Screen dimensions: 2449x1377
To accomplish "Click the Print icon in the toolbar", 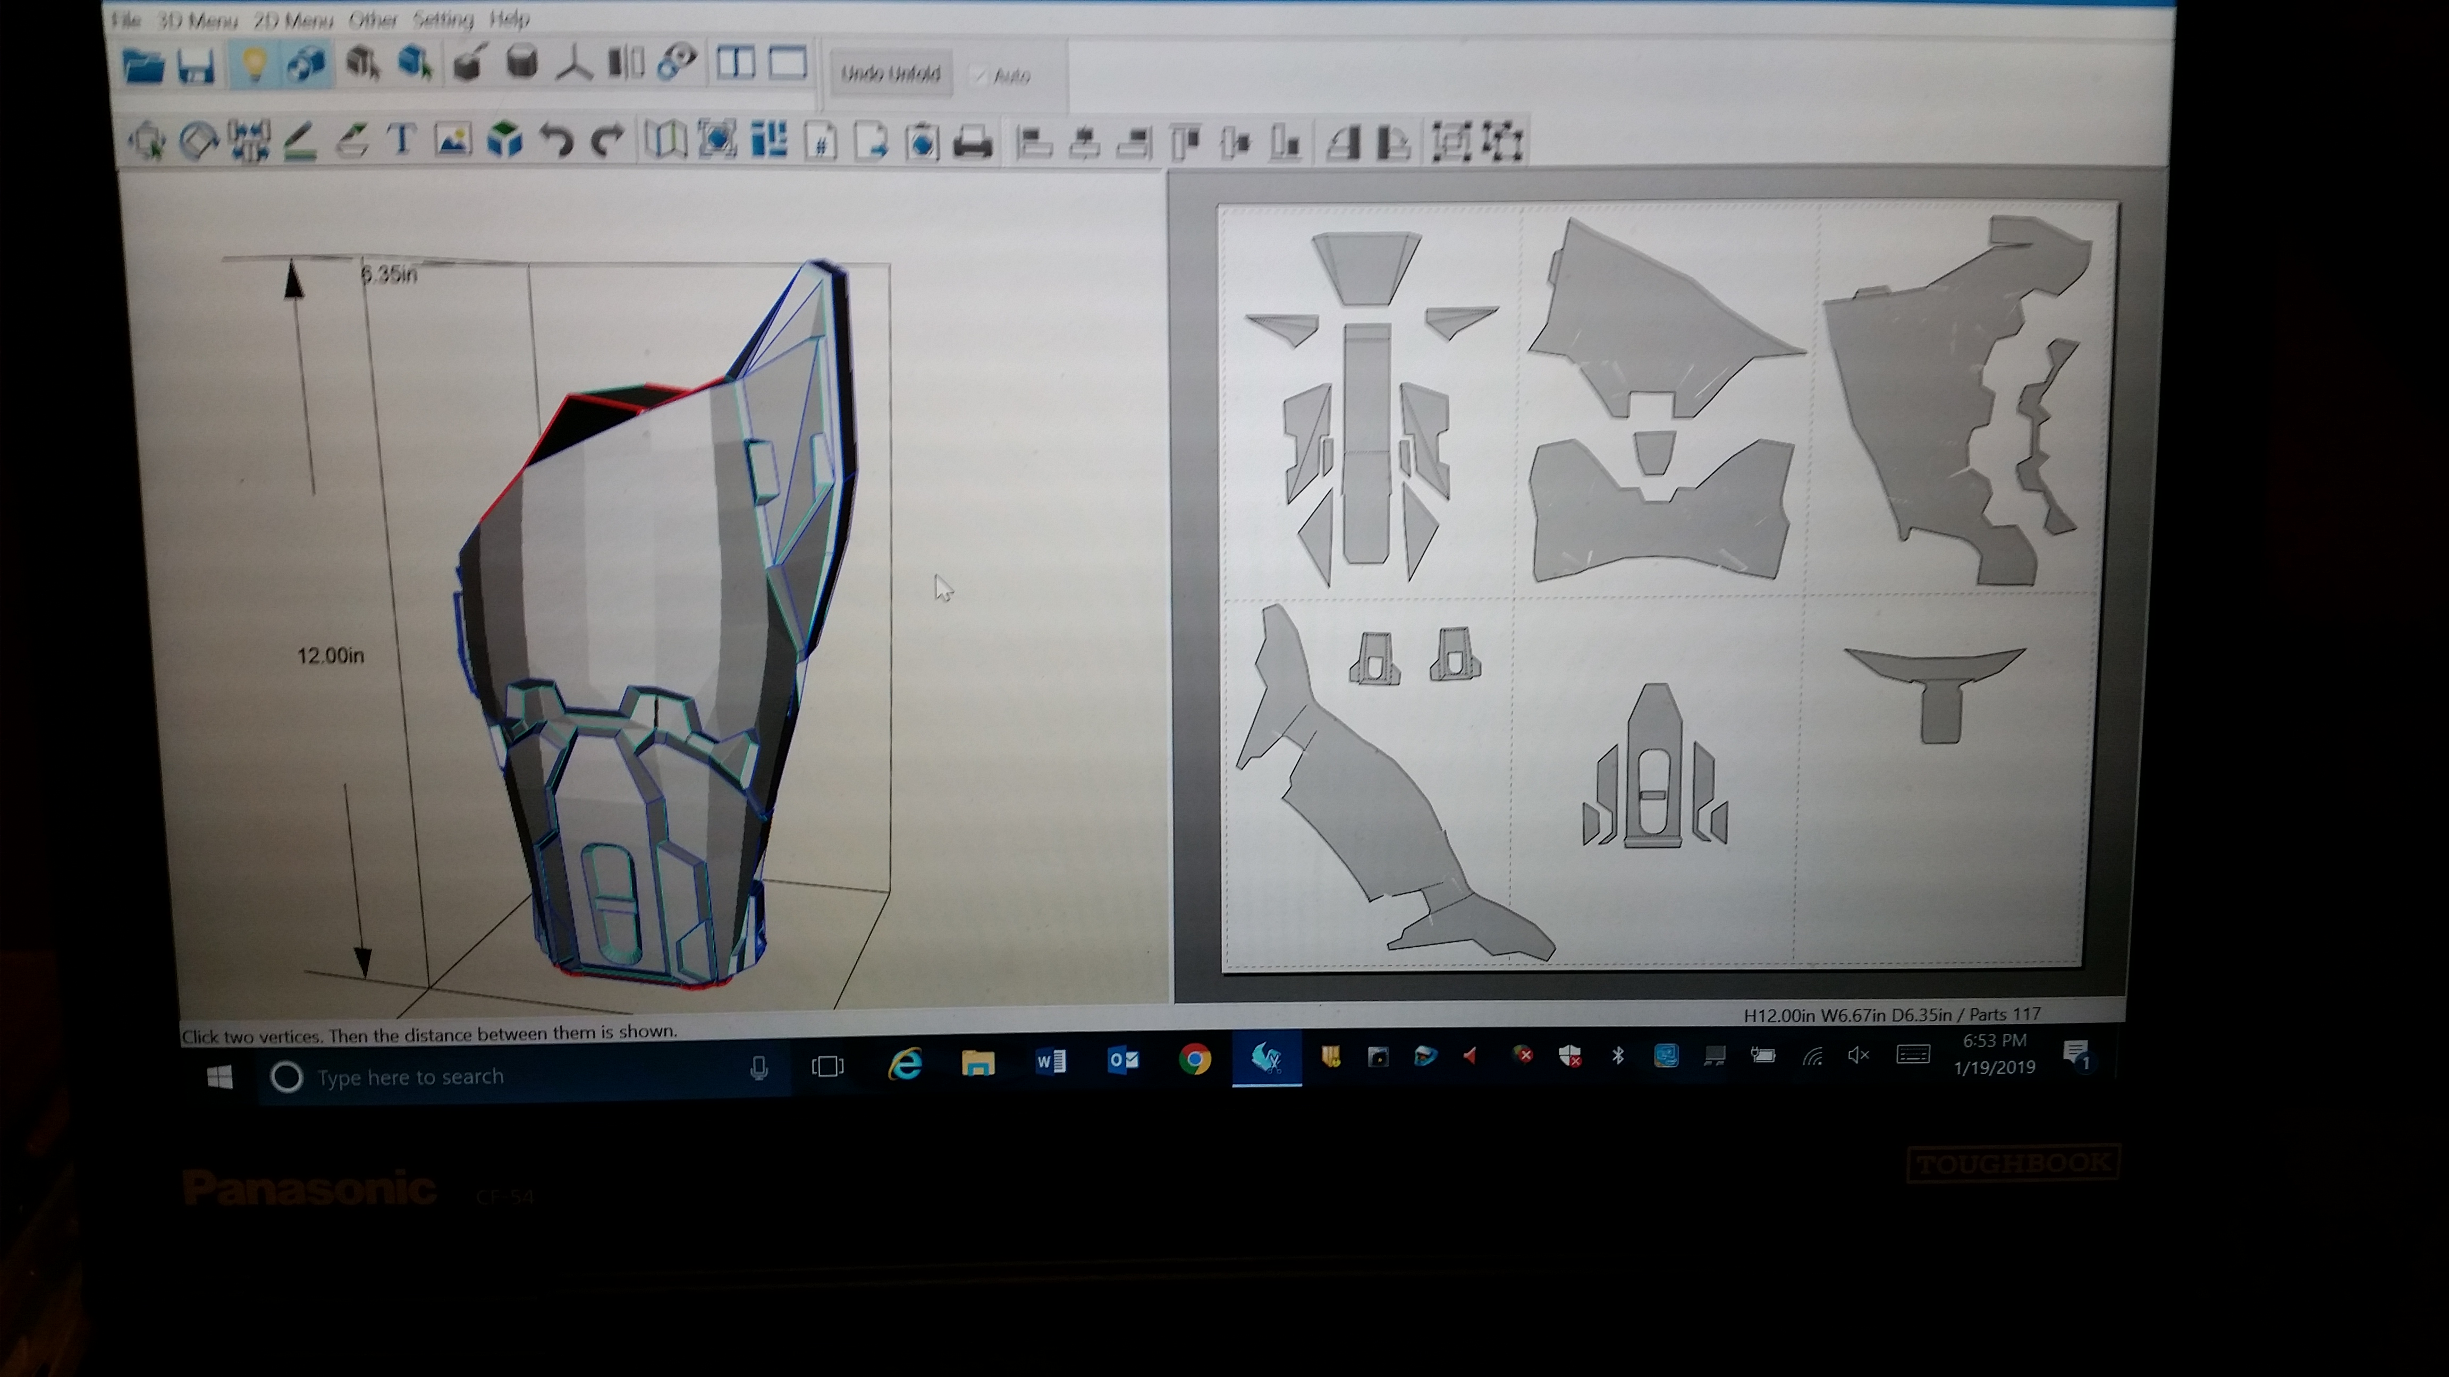I will [973, 142].
